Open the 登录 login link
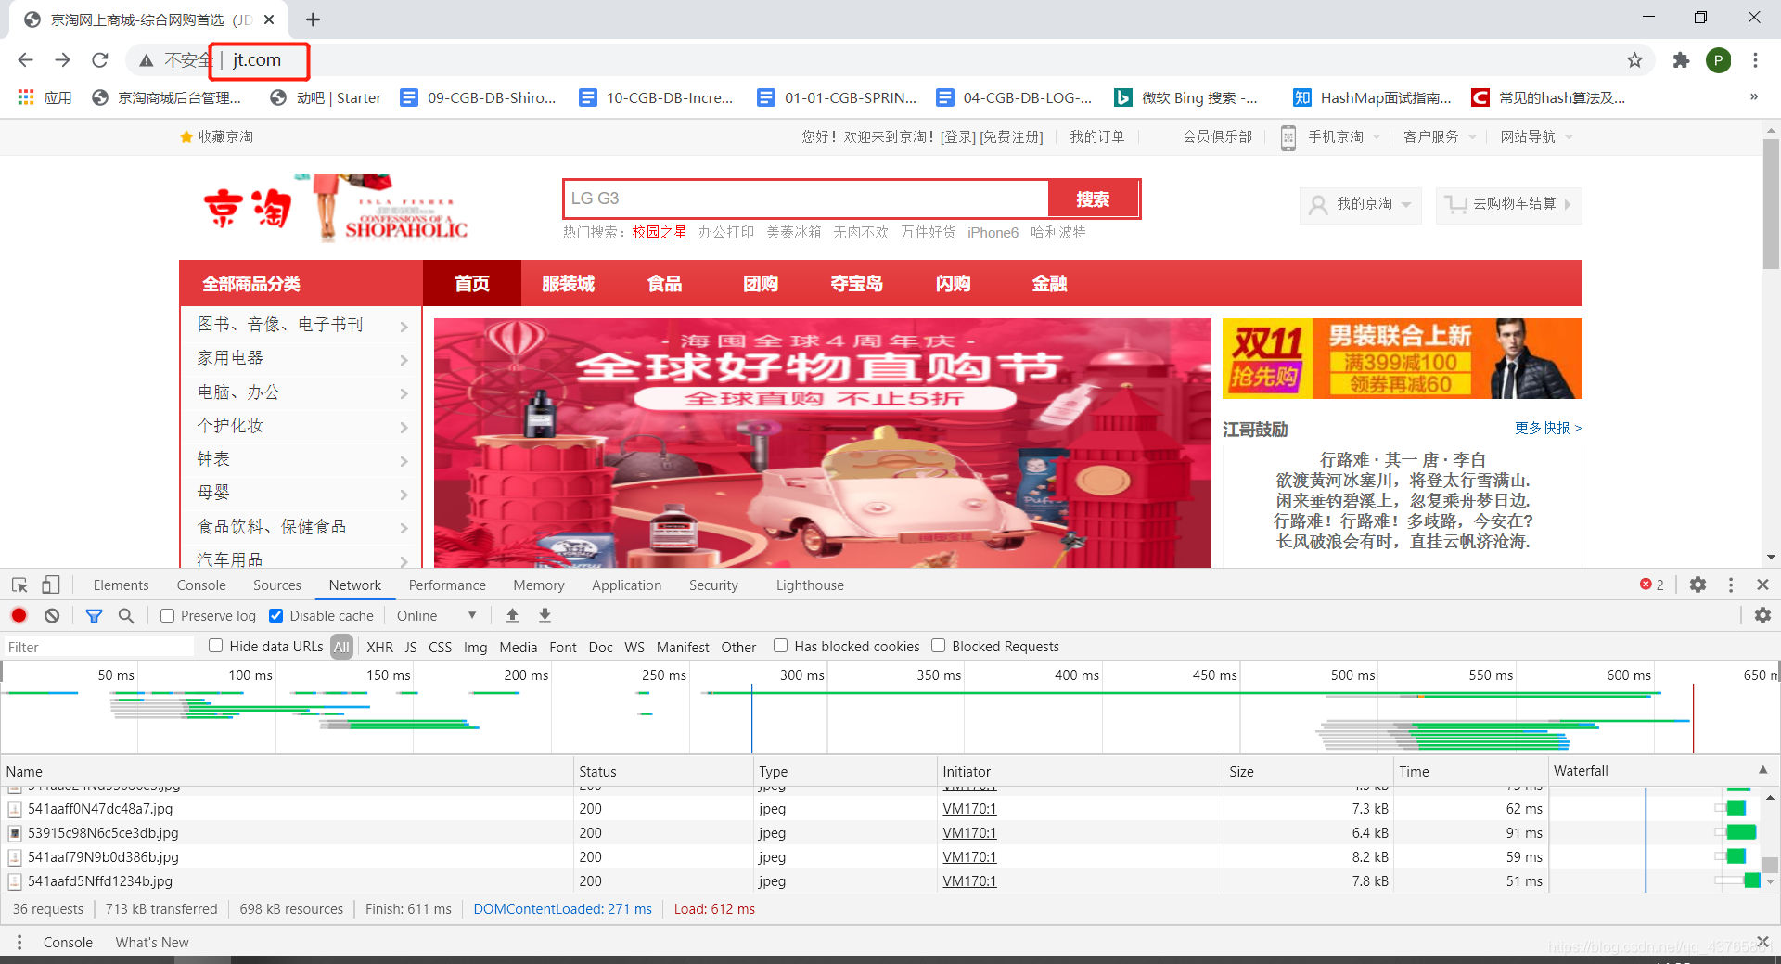The image size is (1781, 964). 959,136
